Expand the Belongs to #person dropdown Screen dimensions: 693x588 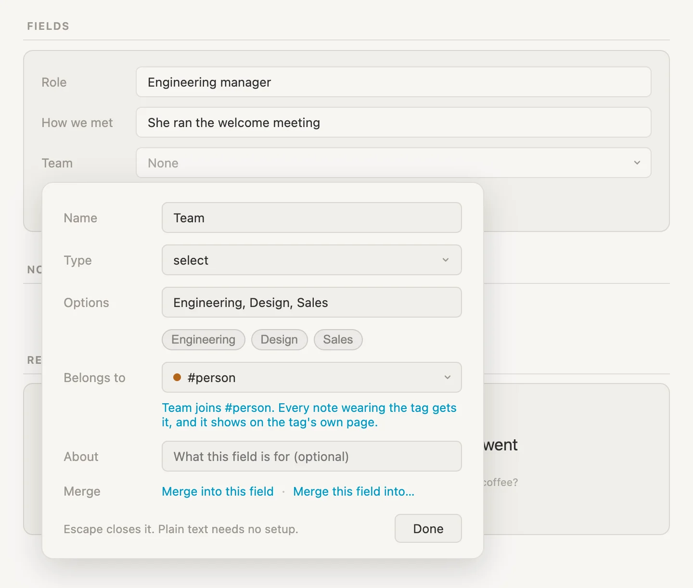click(311, 377)
